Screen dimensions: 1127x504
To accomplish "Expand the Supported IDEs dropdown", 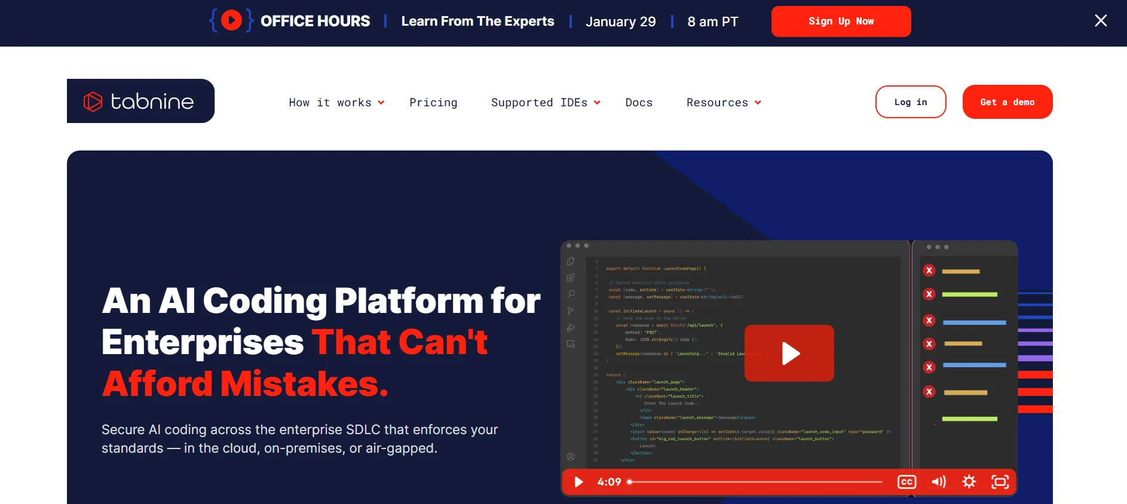I will 545,103.
